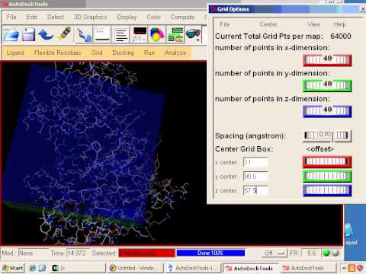This screenshot has height=274, width=366.
Task: Click the floppy disk save icon
Action: point(28,34)
